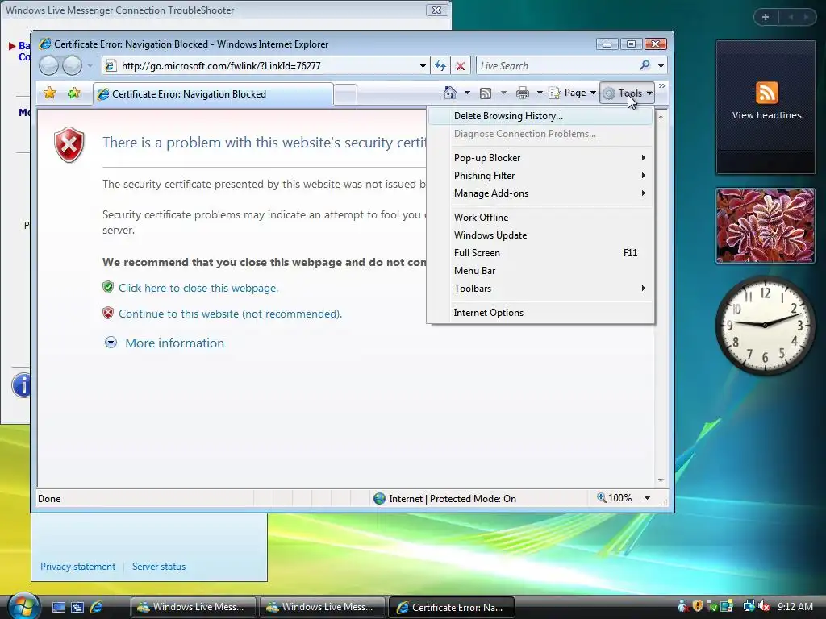
Task: Click inside the Live Search box
Action: pyautogui.click(x=557, y=66)
